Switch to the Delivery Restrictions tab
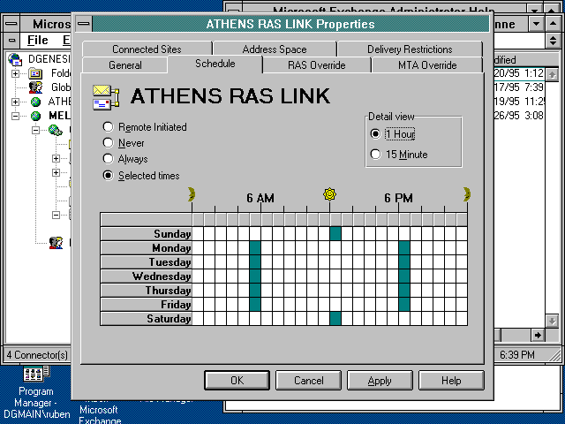This screenshot has height=424, width=565. coord(410,49)
